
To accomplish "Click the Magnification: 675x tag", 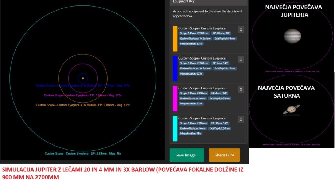I will point(191,73).
